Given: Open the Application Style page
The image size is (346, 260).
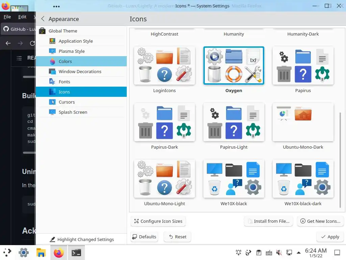Looking at the screenshot, I should click(x=81, y=41).
